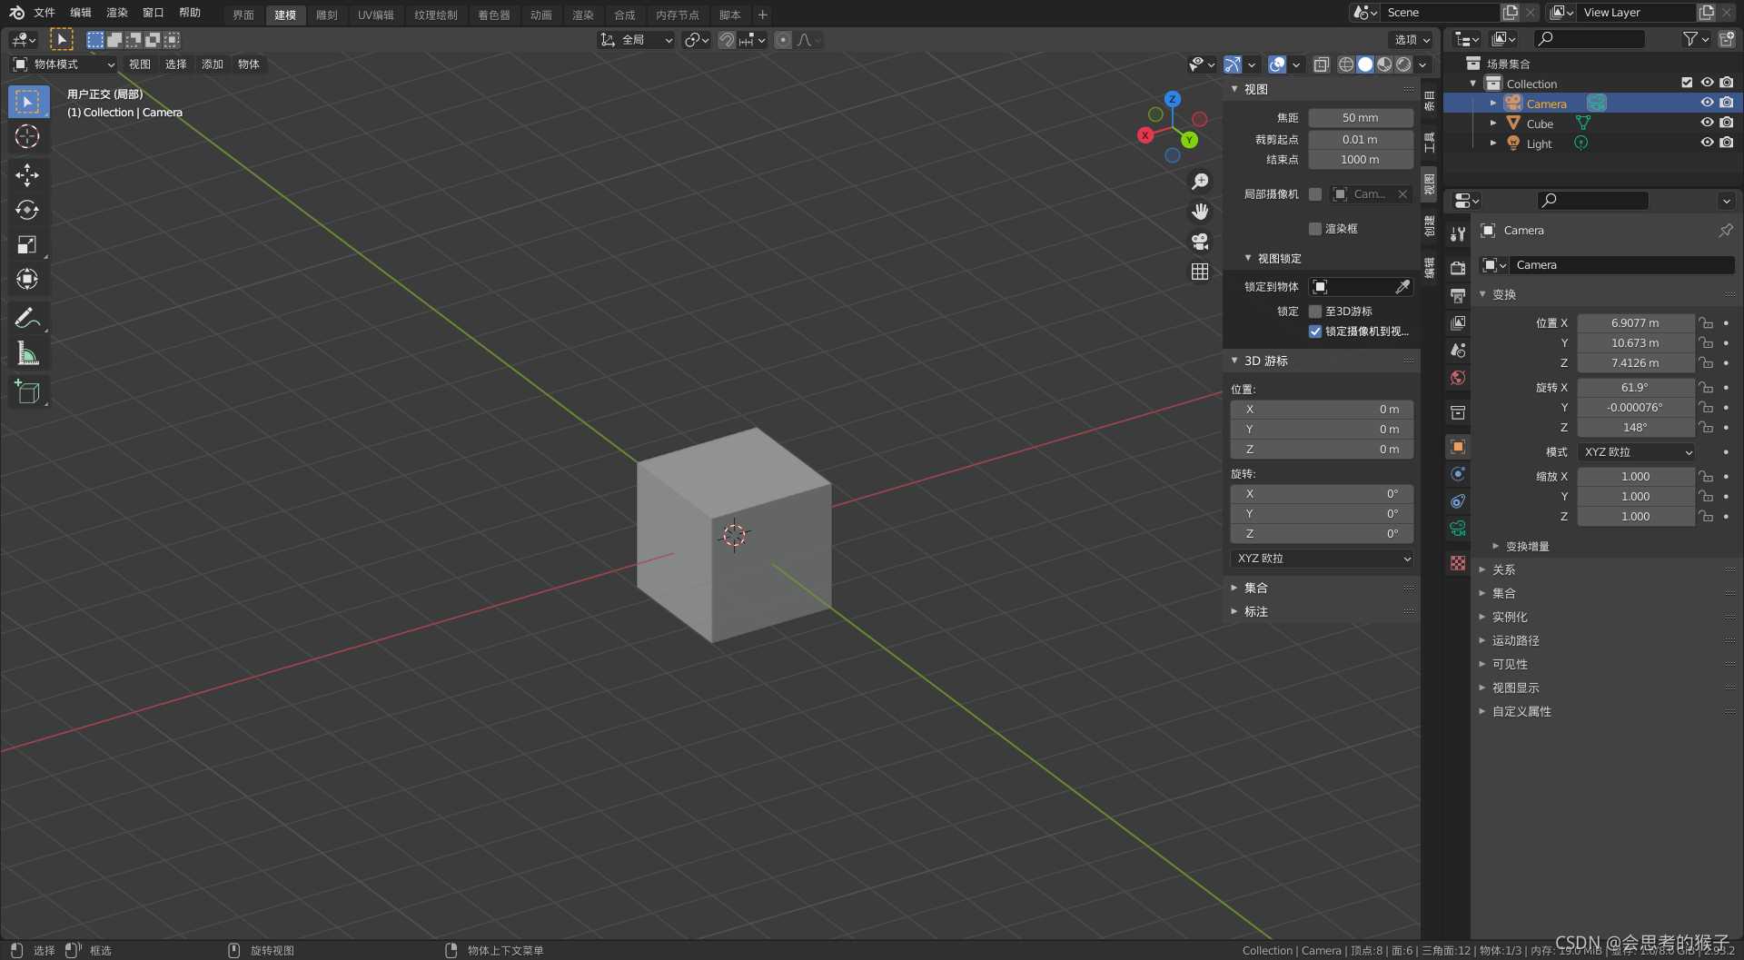
Task: Select the Transform tool
Action: tap(27, 279)
